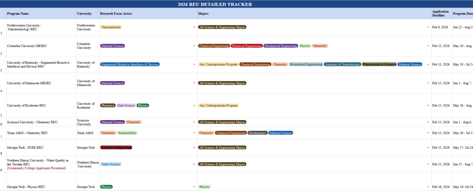Select Georgia Tech - SURE REU program cell
The image size is (473, 191).
point(41,148)
